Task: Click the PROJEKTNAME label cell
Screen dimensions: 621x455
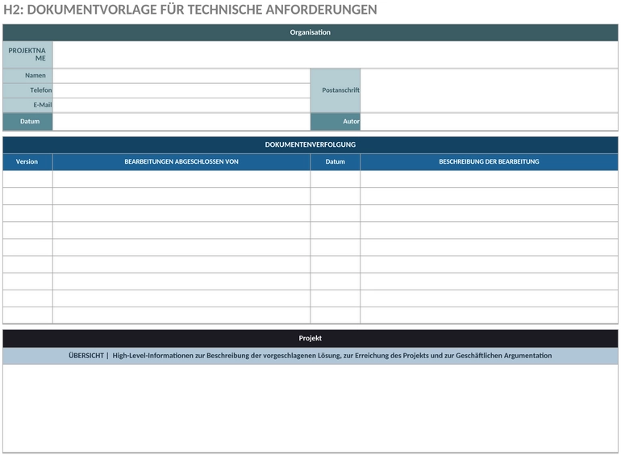Action: tap(27, 55)
